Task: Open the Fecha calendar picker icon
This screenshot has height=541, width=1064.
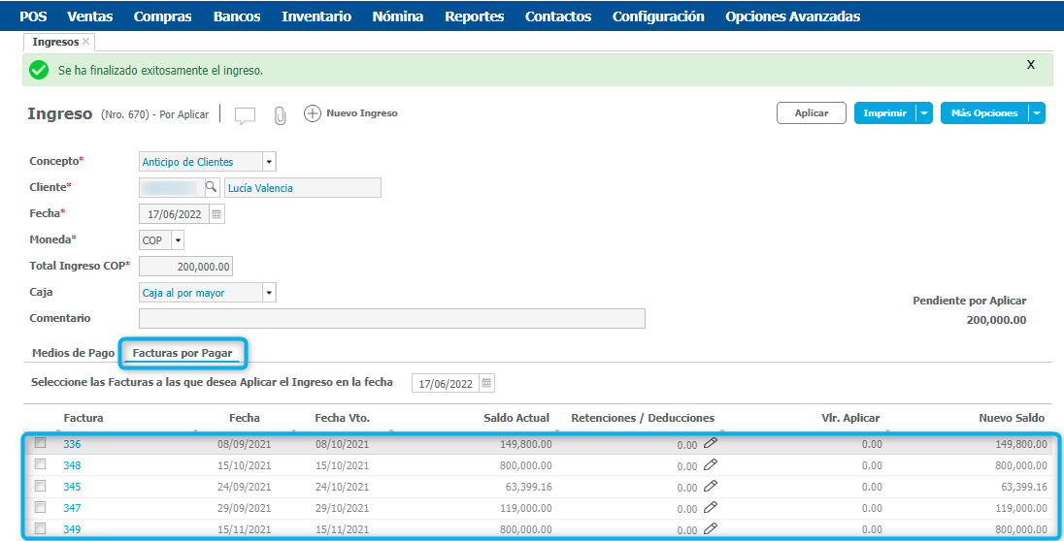Action: click(x=216, y=214)
